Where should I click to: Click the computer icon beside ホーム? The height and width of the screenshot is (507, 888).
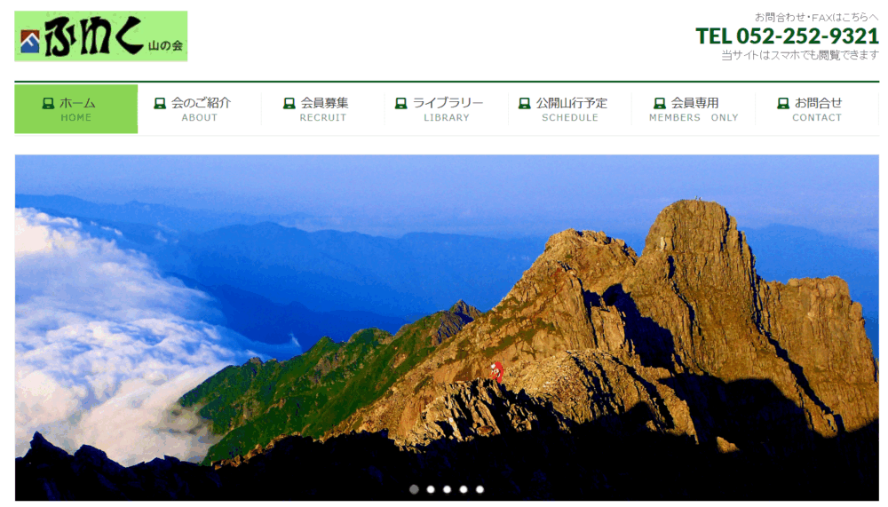click(x=48, y=103)
